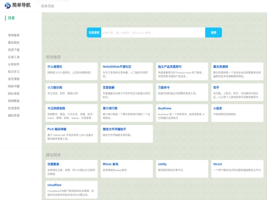Open the 微信文件传输助手 card
This screenshot has height=200, width=267.
click(x=127, y=134)
